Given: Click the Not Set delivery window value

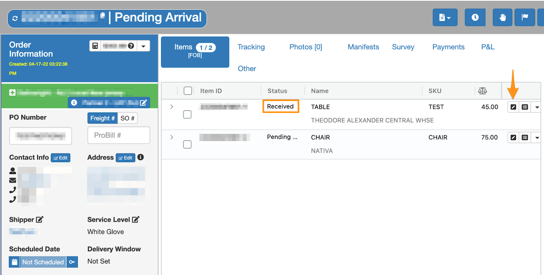Looking at the screenshot, I should pos(99,261).
